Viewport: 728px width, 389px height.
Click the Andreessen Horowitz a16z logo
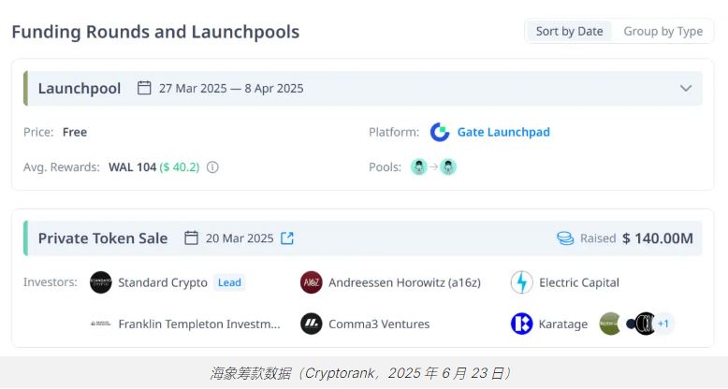[312, 282]
